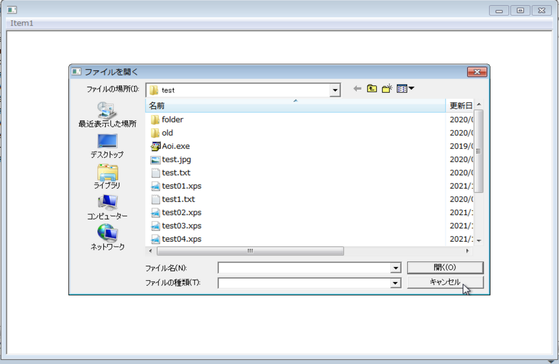The height and width of the screenshot is (364, 559).
Task: Open 最近表示した場所 in places bar
Action: [108, 115]
